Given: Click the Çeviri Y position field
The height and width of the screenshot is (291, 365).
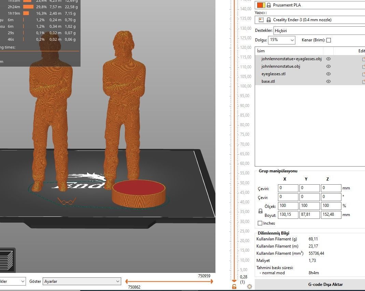Looking at the screenshot, I should [309, 188].
